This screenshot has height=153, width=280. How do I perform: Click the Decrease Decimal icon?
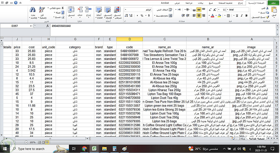coord(126,16)
